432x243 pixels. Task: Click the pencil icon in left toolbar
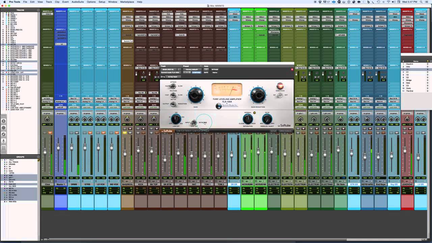click(x=3, y=134)
